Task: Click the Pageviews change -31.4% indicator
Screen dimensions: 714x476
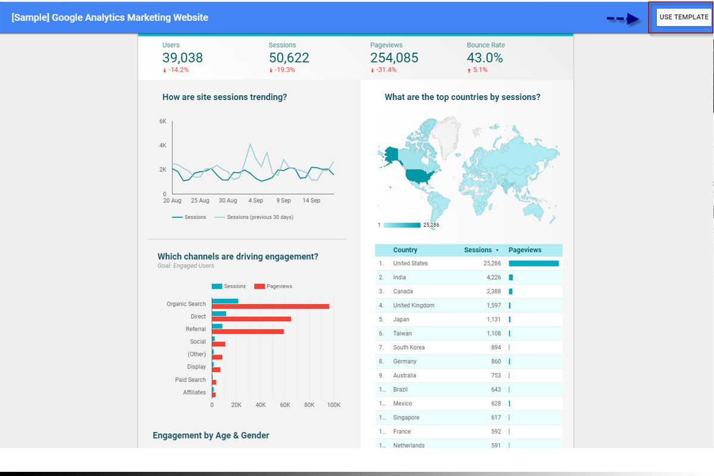Action: point(384,70)
